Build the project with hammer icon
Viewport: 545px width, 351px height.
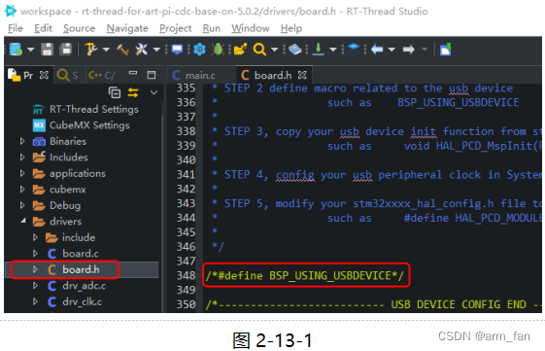point(122,50)
